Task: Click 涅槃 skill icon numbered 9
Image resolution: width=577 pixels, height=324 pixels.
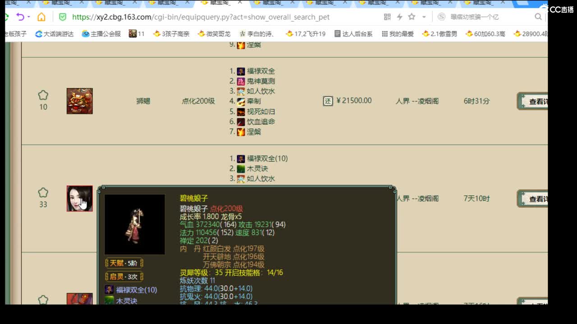Action: tap(241, 45)
